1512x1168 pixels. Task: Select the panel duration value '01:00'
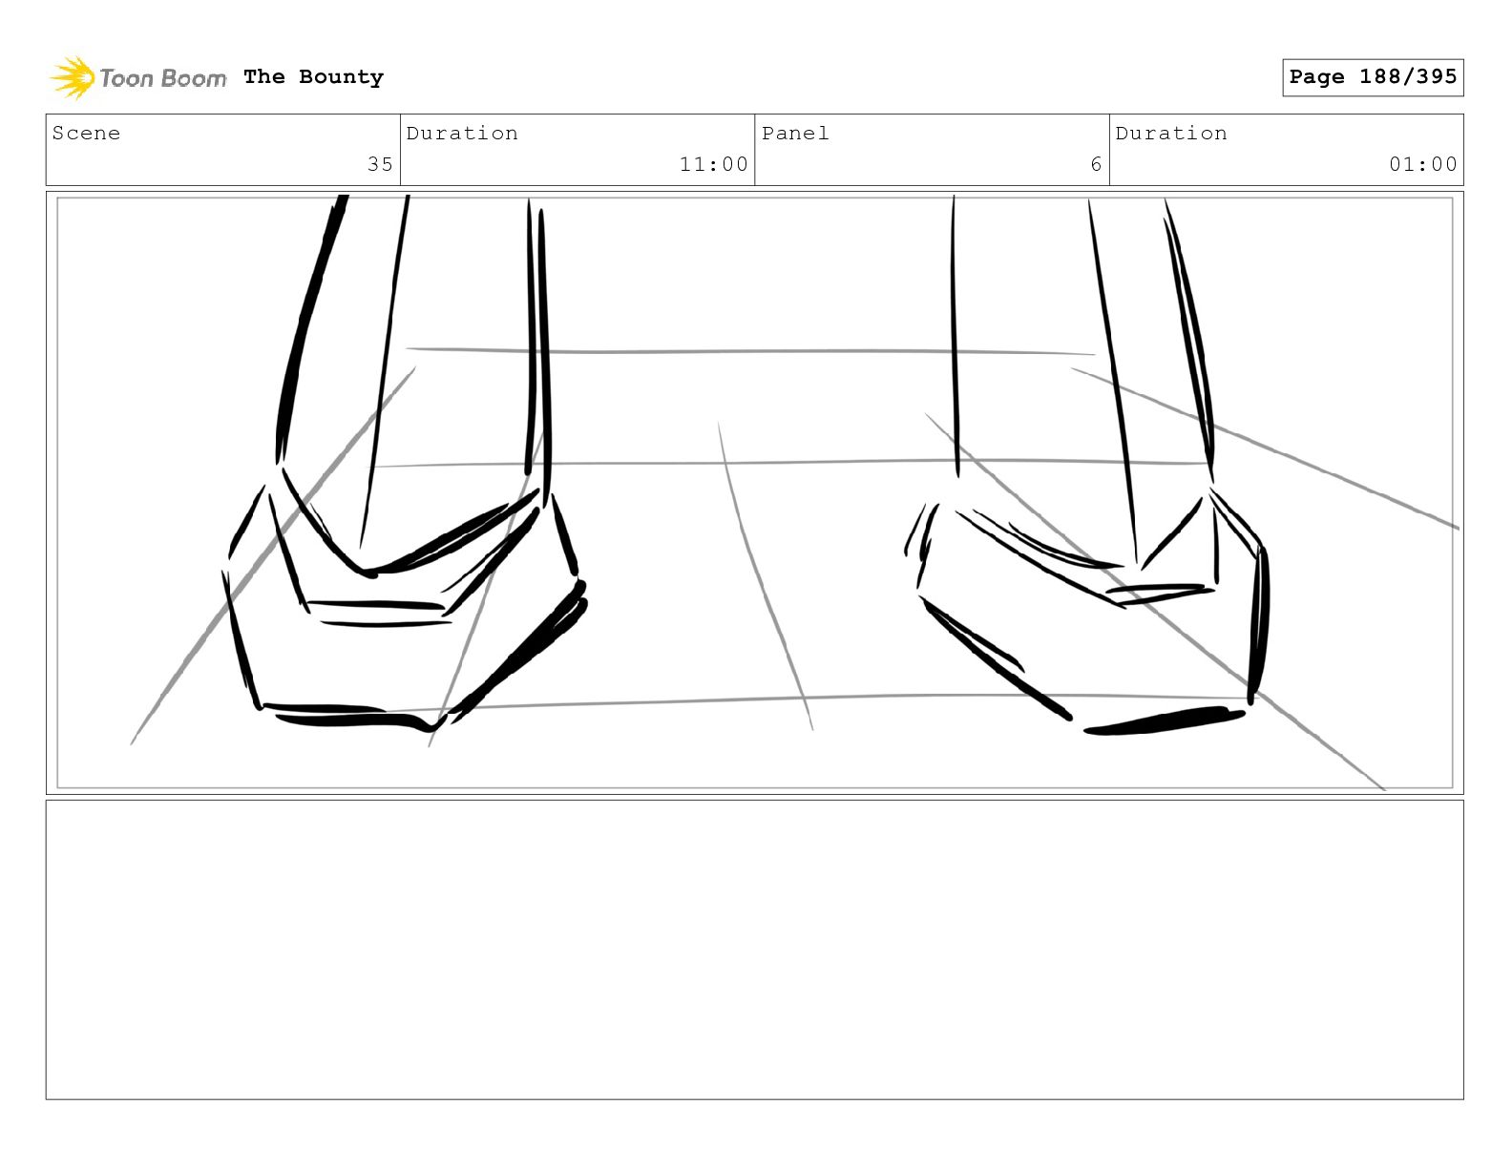coord(1423,164)
